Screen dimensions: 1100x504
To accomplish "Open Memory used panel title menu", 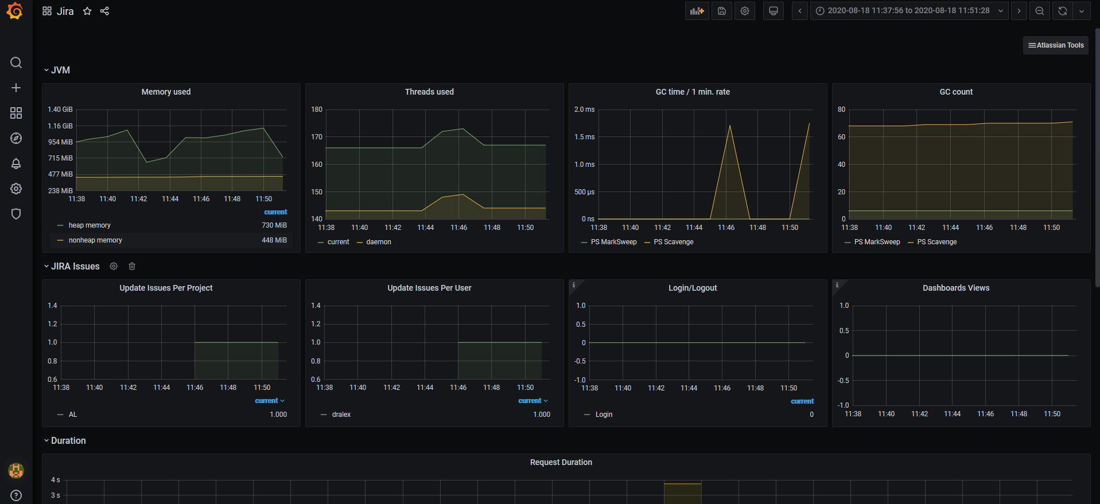I will pos(166,92).
